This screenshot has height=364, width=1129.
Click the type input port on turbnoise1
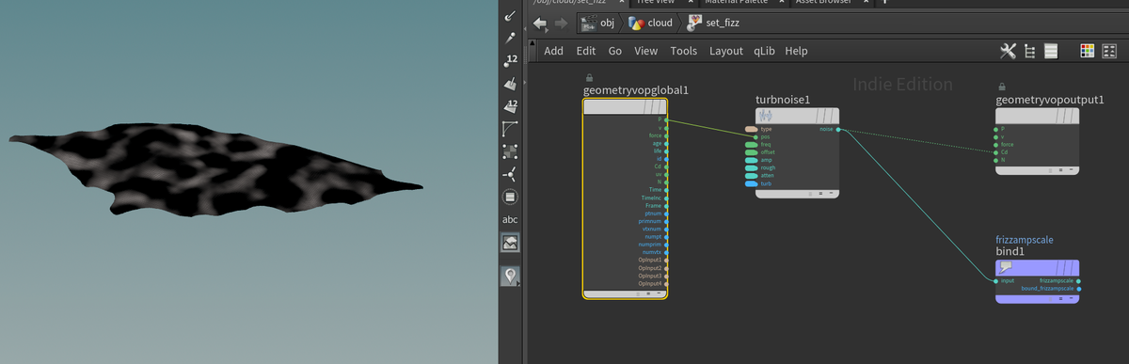[750, 129]
